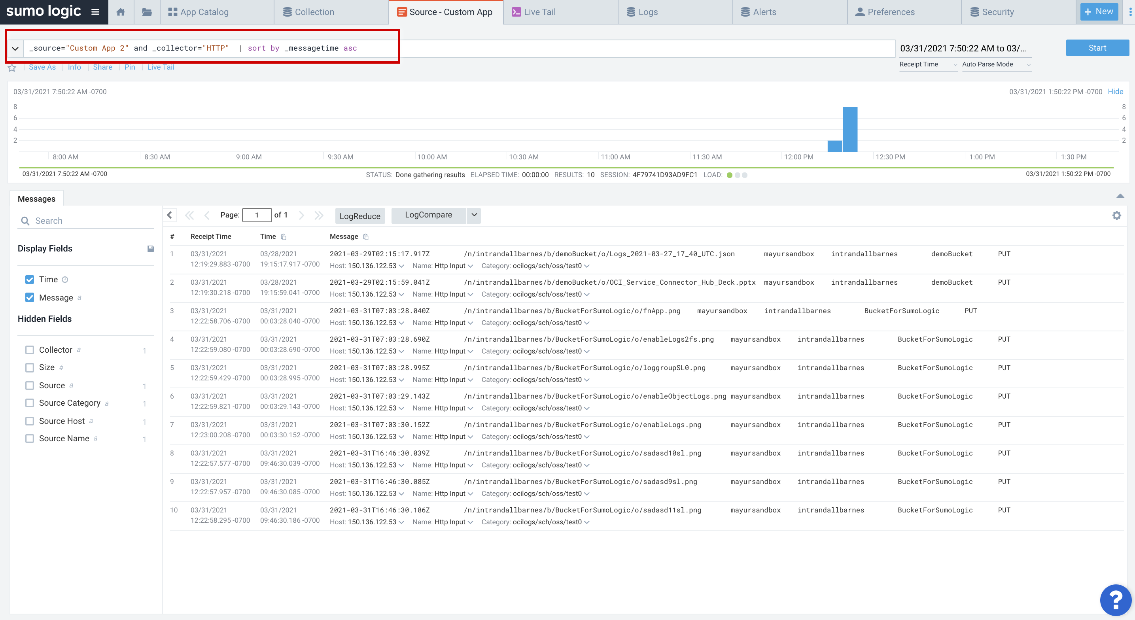Open the Auto Parse Mode dropdown
The image size is (1135, 620).
coord(995,64)
